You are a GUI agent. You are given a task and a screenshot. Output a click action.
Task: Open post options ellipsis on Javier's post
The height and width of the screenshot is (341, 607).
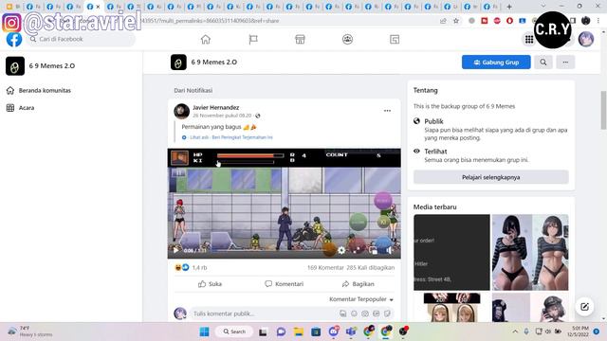[x=387, y=111]
